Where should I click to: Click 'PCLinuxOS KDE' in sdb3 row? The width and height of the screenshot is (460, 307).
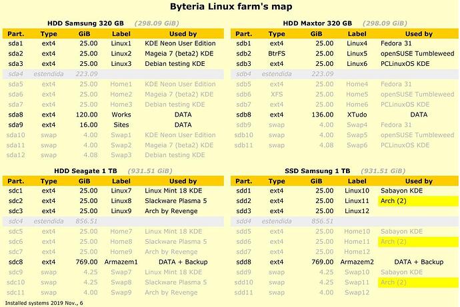pos(405,64)
